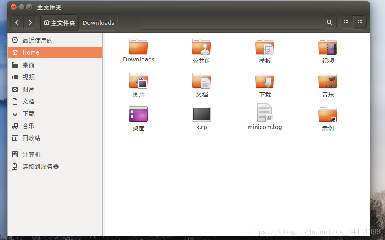Screen dimensions: 385x240
Task: Select the purple 桌面 folder icon
Action: point(138,114)
